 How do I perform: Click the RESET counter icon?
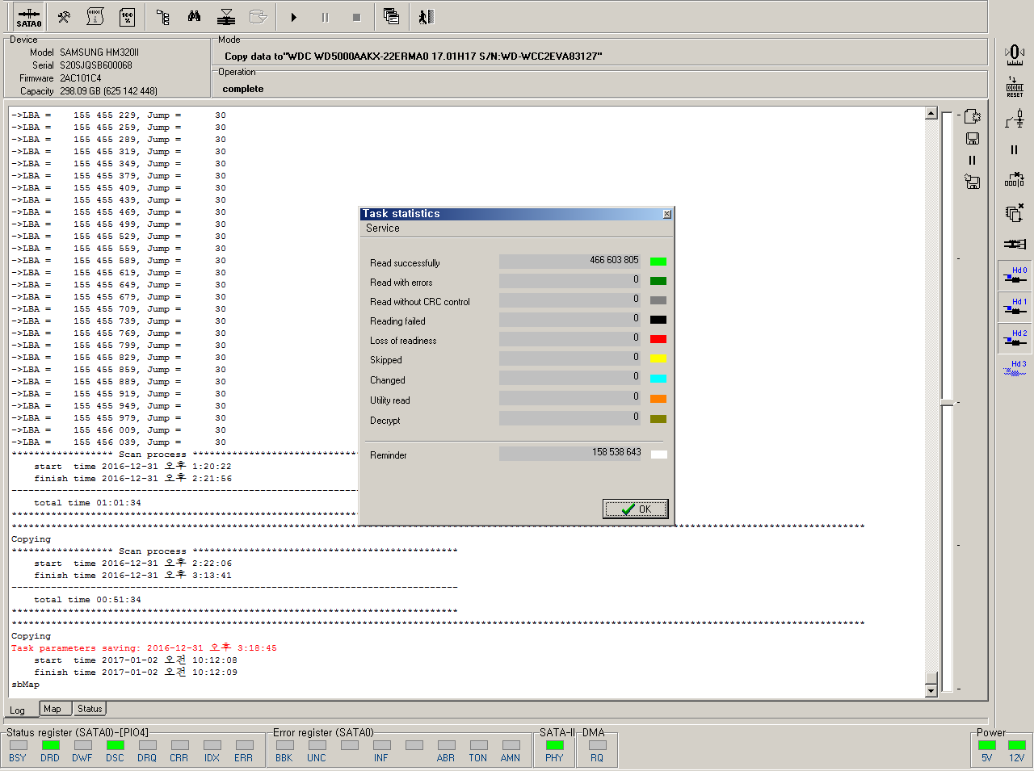click(x=1015, y=87)
